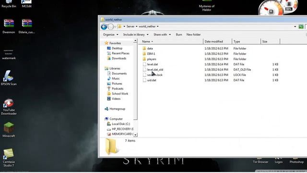Open the Share with menu

point(162,35)
